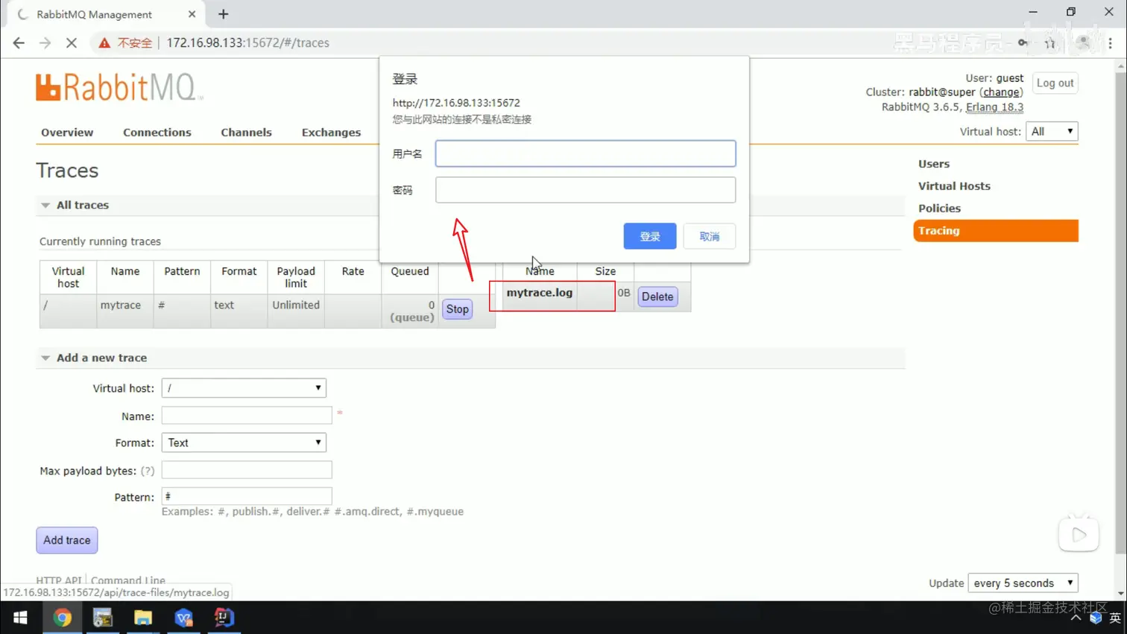Open a new browser tab with plus icon
The image size is (1127, 634).
pyautogui.click(x=223, y=14)
